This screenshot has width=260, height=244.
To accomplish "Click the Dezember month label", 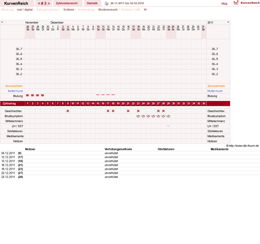I will 57,22.
